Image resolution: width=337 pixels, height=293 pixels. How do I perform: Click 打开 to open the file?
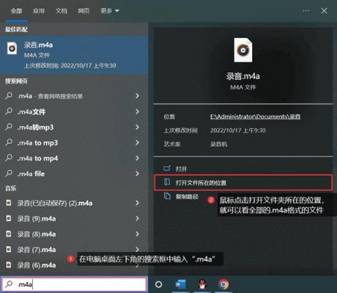[181, 169]
